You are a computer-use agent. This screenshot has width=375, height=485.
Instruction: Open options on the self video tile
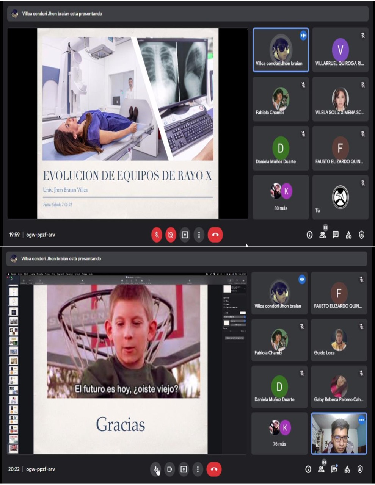361,420
